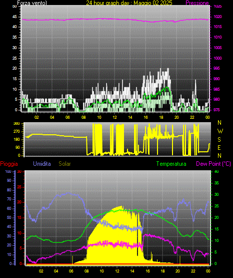Click the pressure axis value 985

coord(216,89)
